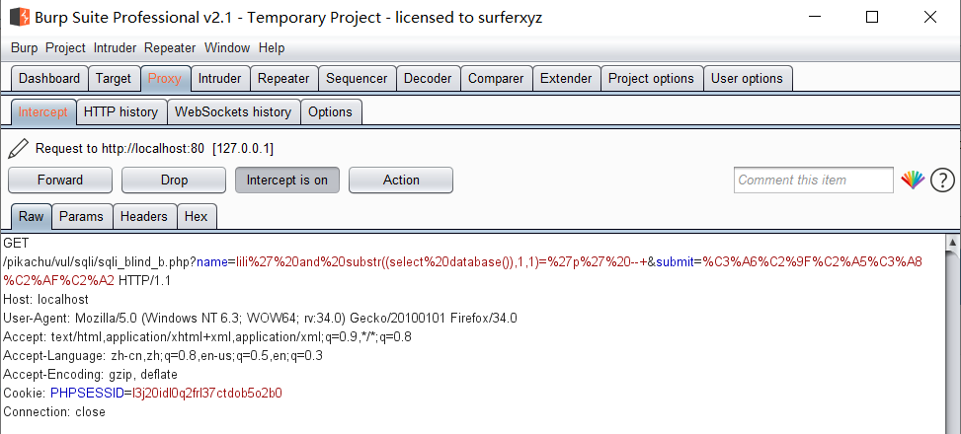
Task: Click the GET method line
Action: pos(16,244)
